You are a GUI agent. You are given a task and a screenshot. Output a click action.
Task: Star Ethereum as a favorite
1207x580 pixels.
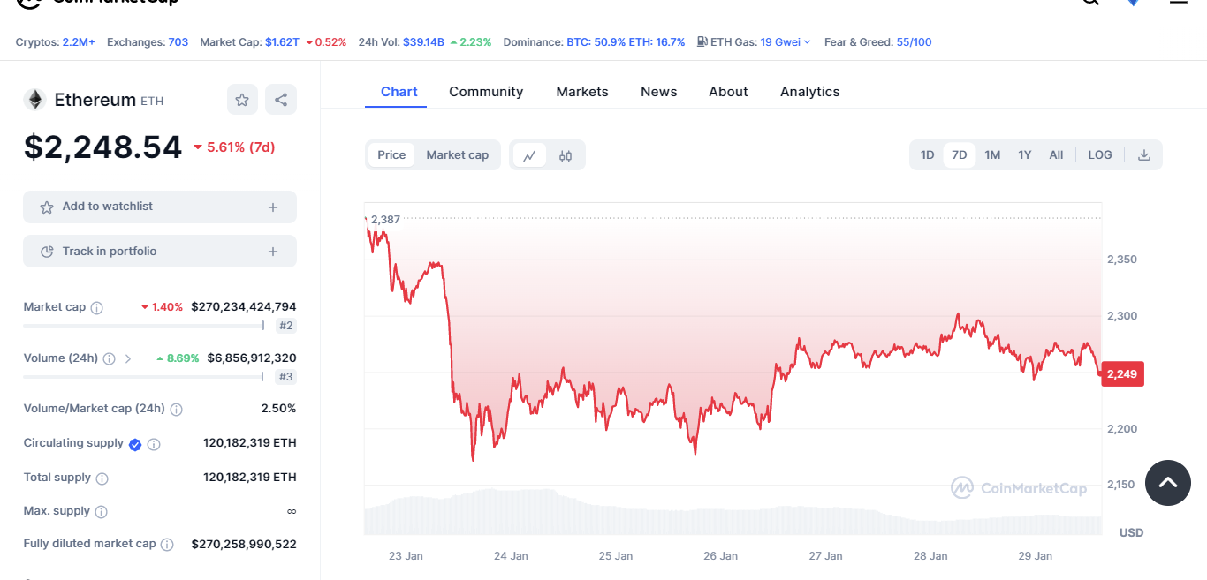tap(242, 100)
